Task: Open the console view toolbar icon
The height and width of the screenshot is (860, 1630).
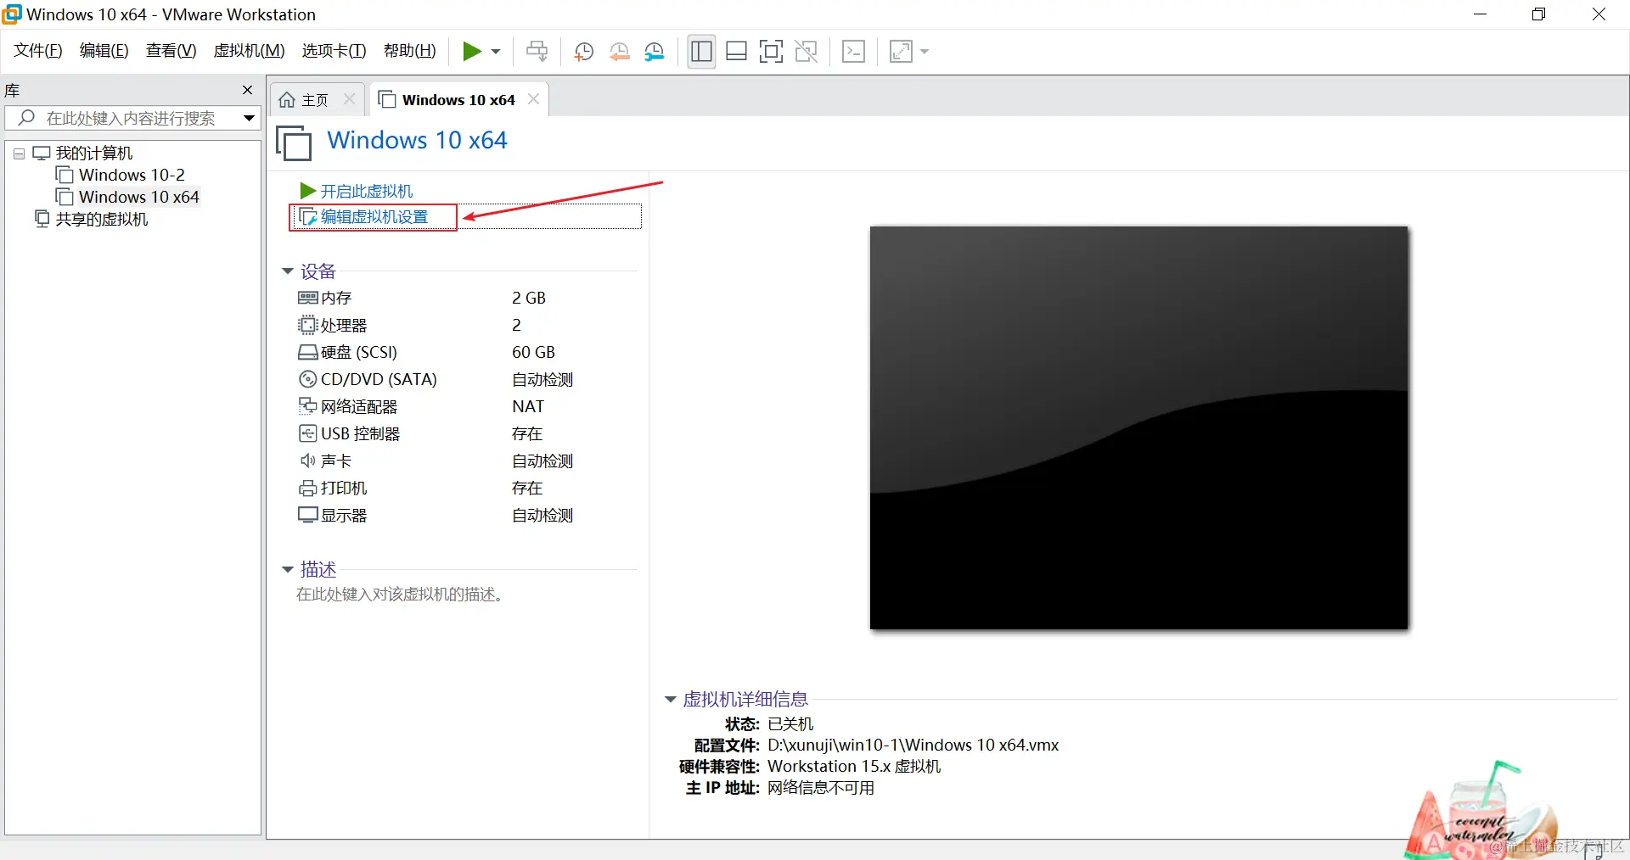Action: click(853, 52)
